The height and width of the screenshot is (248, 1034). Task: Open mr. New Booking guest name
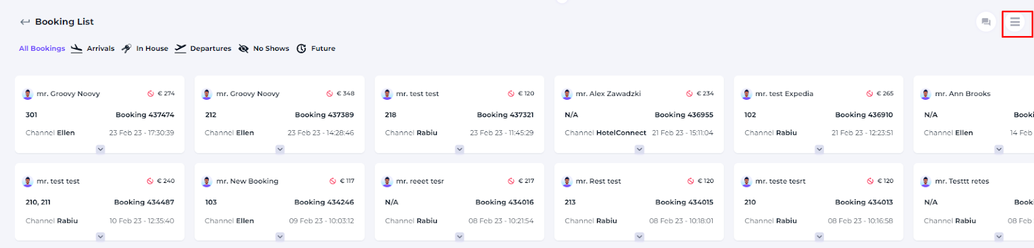(247, 181)
